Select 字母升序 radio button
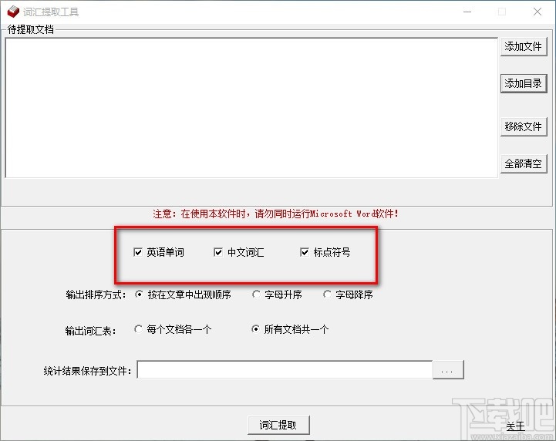The width and height of the screenshot is (556, 441). click(256, 295)
